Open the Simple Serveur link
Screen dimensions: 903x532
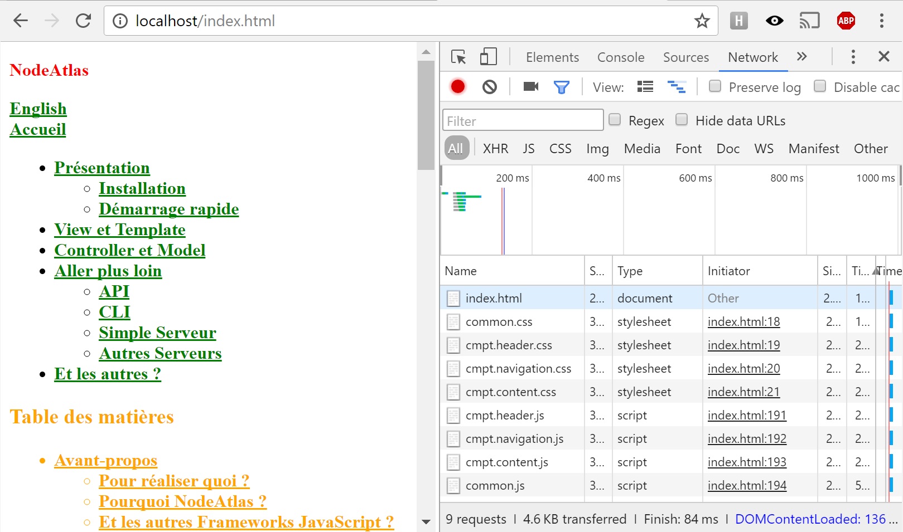tap(157, 333)
